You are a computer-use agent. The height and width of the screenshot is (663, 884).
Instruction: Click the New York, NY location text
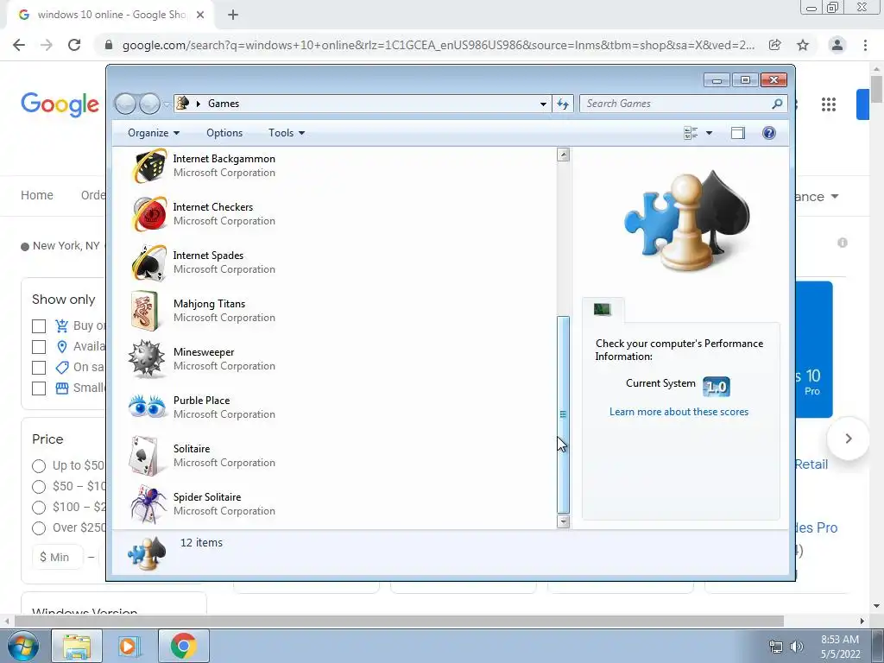pos(66,246)
